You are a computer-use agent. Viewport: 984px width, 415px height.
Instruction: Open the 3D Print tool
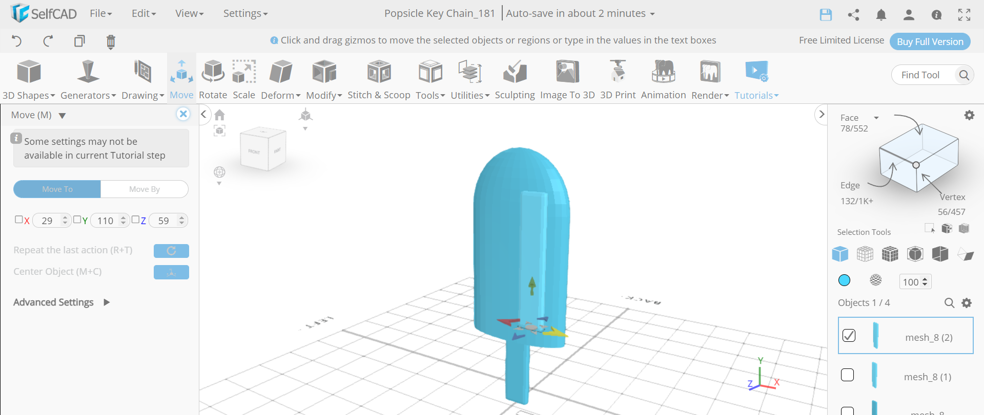pyautogui.click(x=618, y=79)
